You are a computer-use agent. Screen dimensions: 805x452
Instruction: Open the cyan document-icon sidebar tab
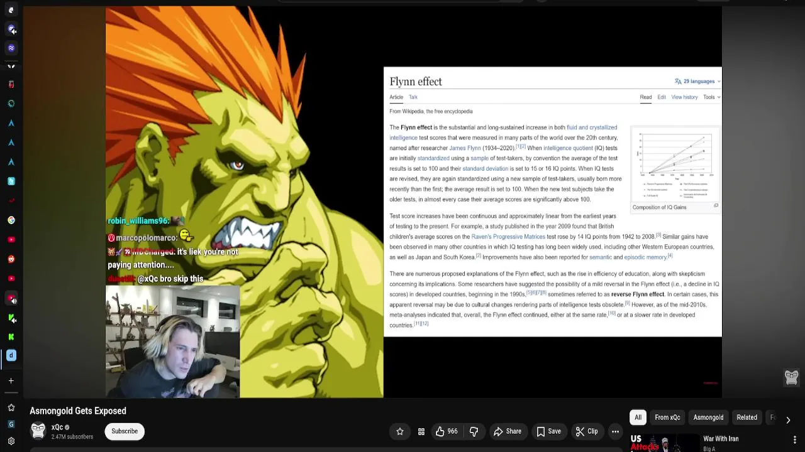click(11, 181)
